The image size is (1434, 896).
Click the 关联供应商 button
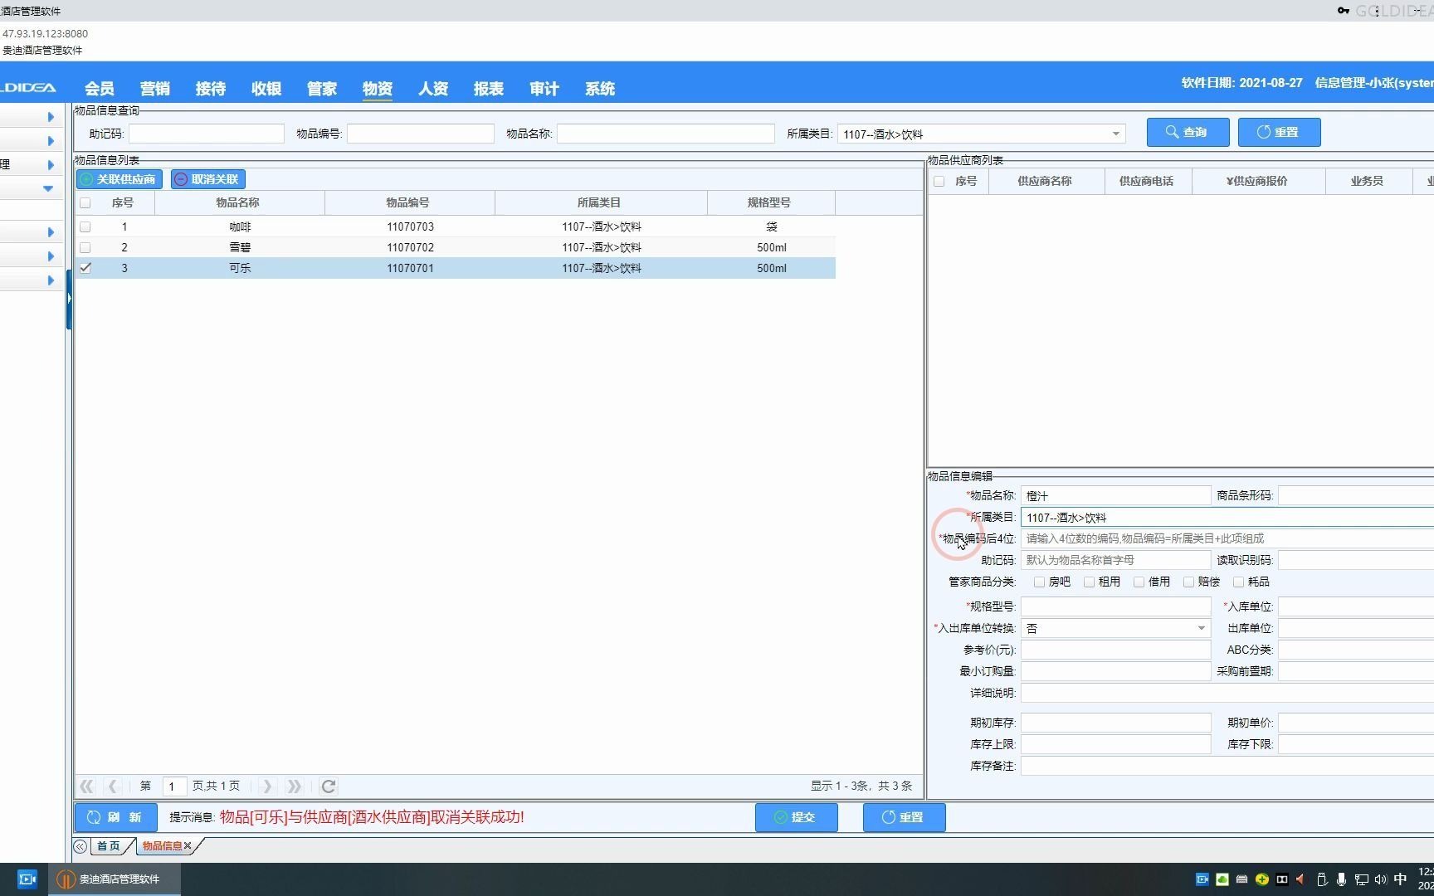[119, 179]
